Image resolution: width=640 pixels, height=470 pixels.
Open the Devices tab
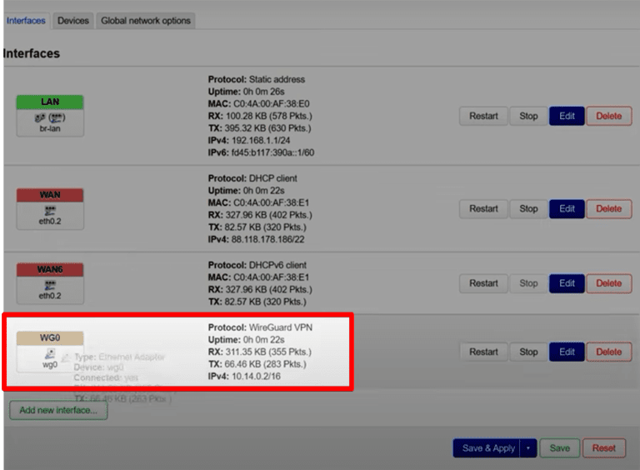coord(73,21)
